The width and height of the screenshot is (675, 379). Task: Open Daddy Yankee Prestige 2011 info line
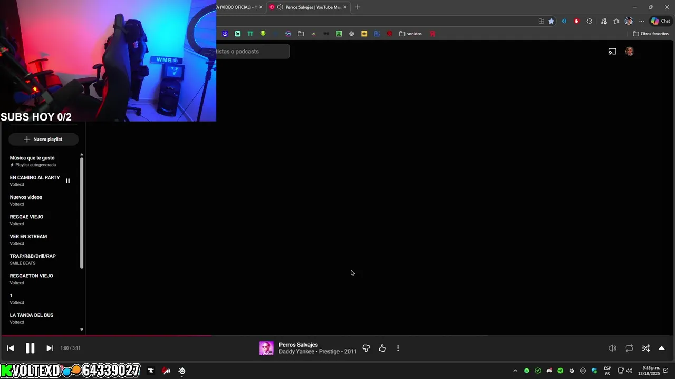[x=317, y=352]
